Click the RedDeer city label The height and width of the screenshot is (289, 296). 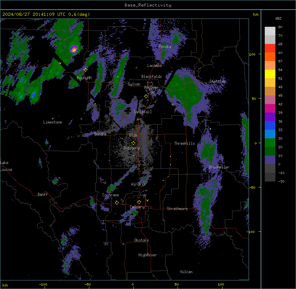pyautogui.click(x=151, y=88)
